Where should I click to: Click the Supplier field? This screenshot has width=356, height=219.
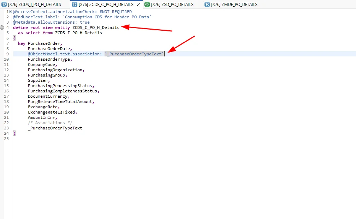(38, 80)
